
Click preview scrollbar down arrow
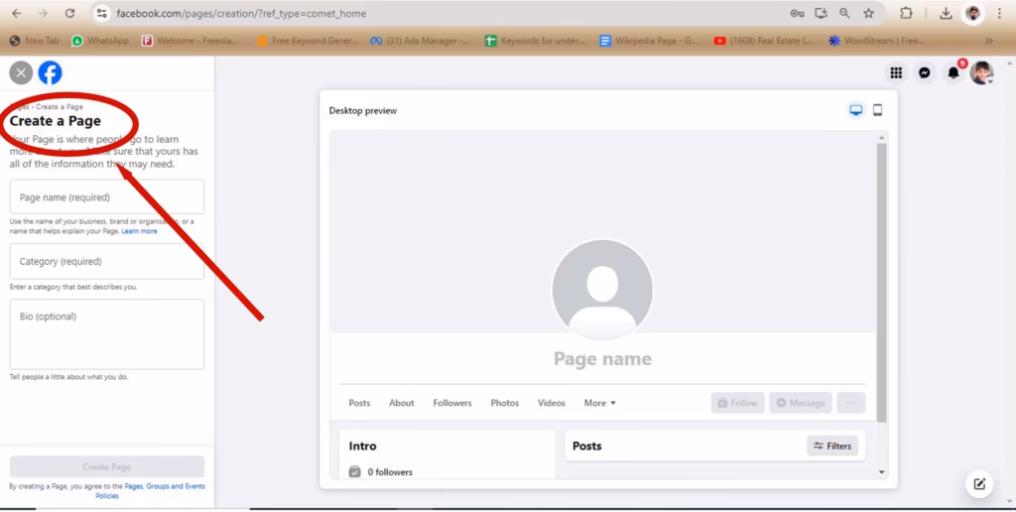[881, 472]
